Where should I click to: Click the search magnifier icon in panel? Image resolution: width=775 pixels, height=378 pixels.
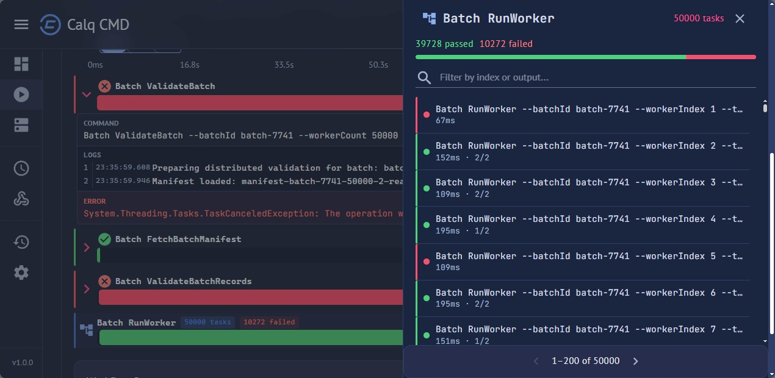[x=424, y=77]
